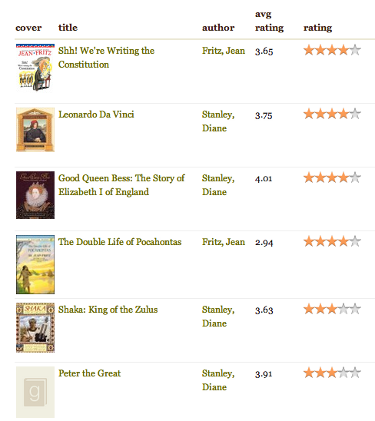The height and width of the screenshot is (421, 375).
Task: Click the fifth star for Shh! We're Writing the Constitution
Action: coord(355,50)
